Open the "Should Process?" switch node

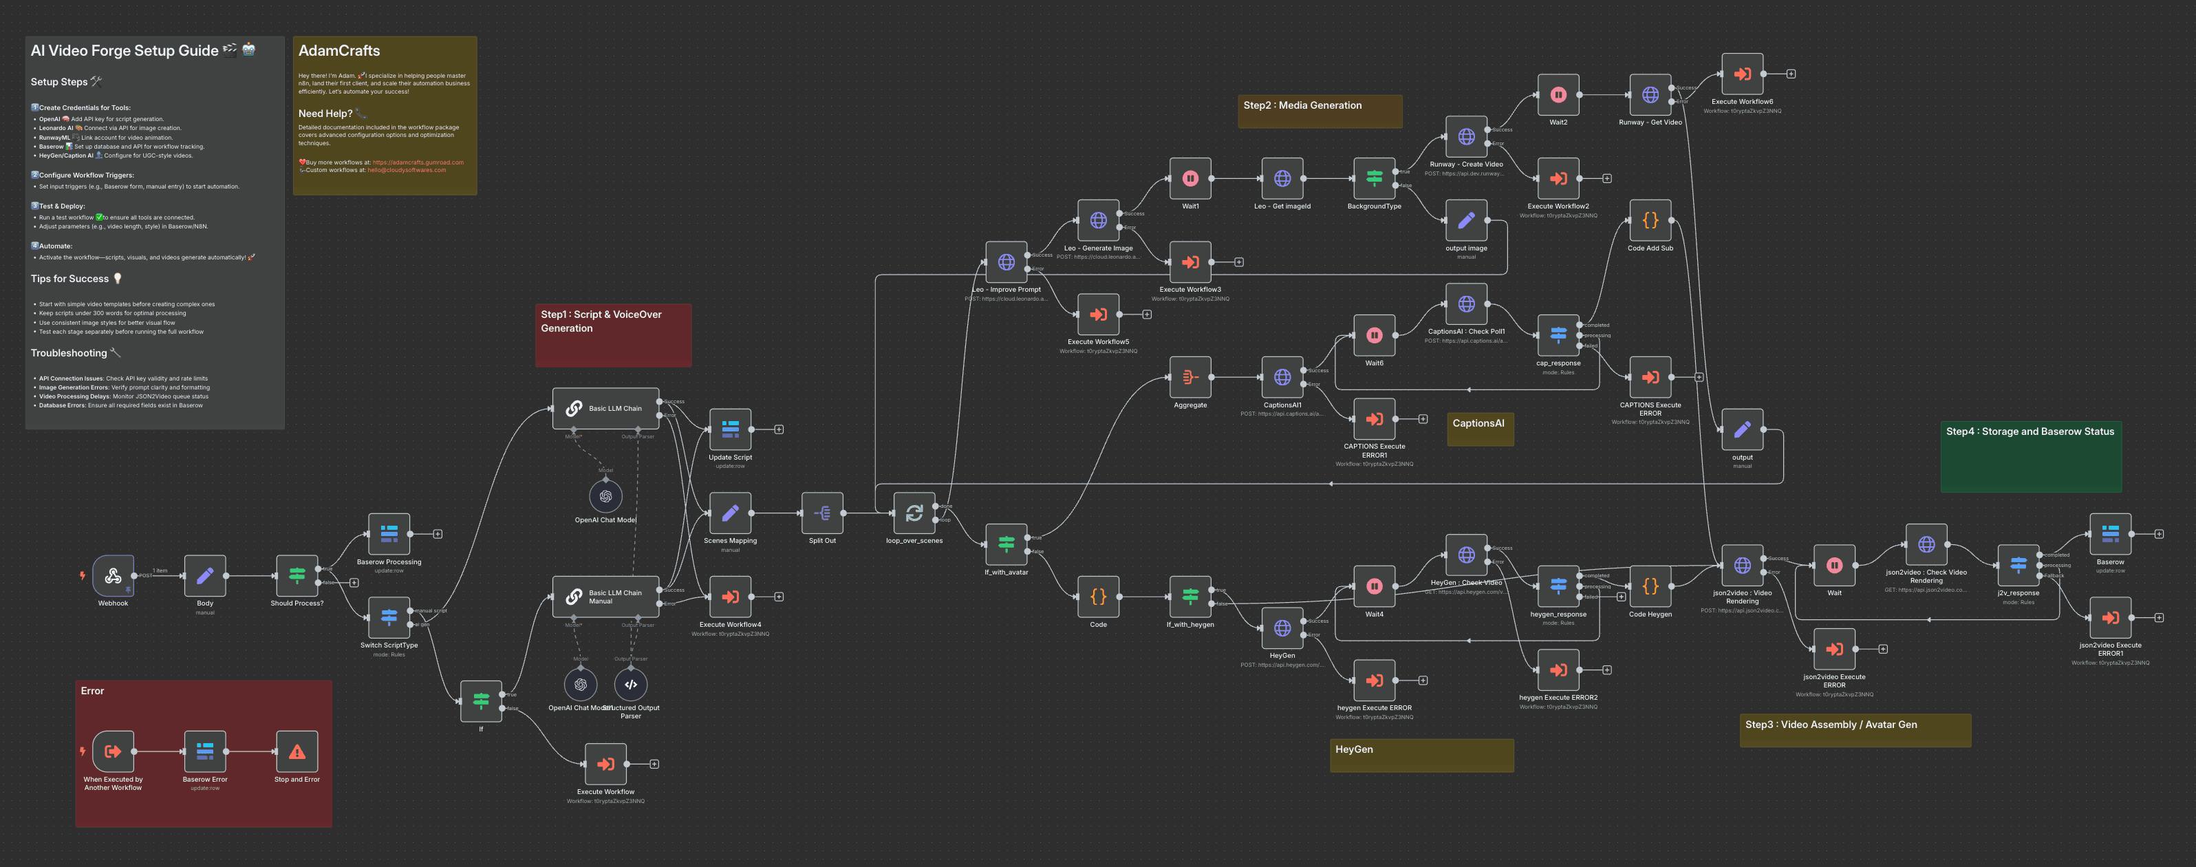pyautogui.click(x=297, y=577)
